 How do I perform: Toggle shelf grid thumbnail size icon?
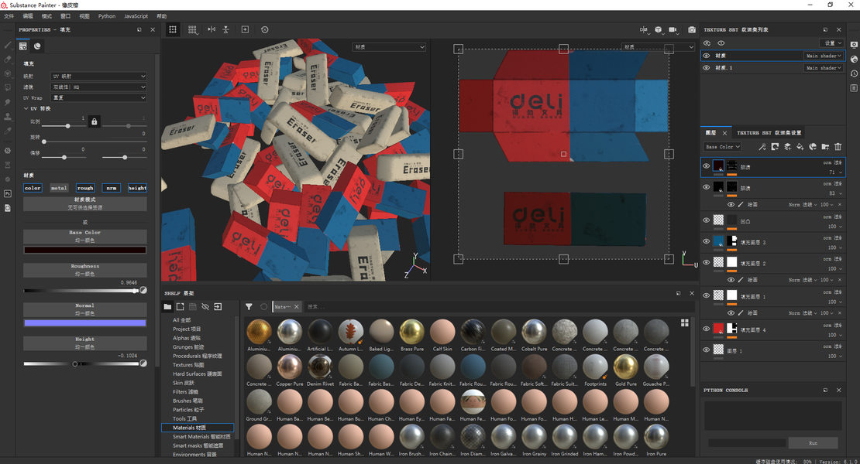coord(684,322)
